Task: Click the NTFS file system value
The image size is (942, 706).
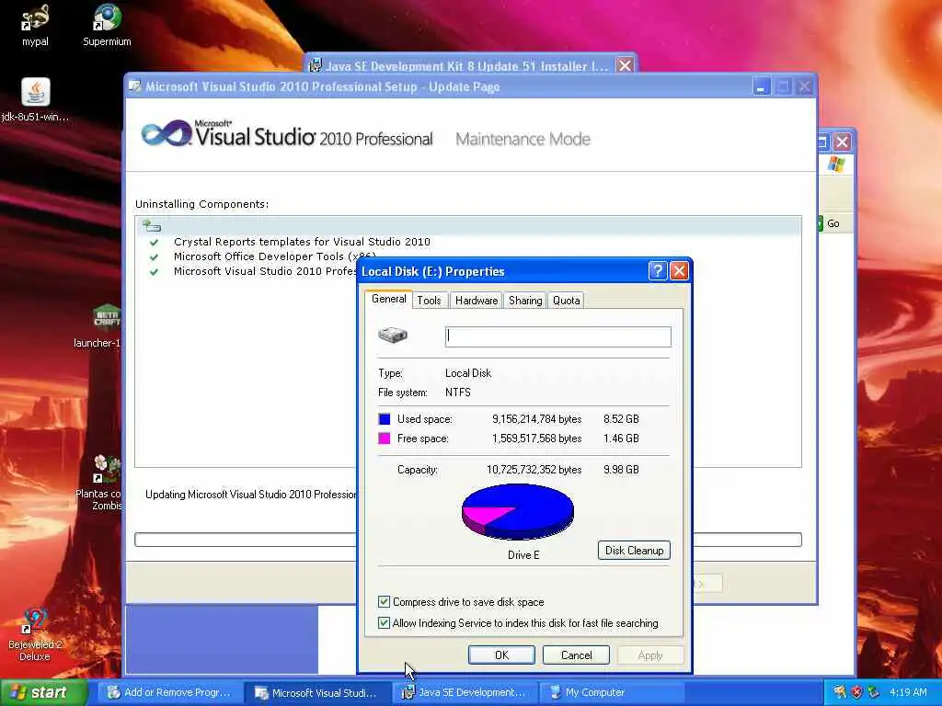Action: point(458,392)
